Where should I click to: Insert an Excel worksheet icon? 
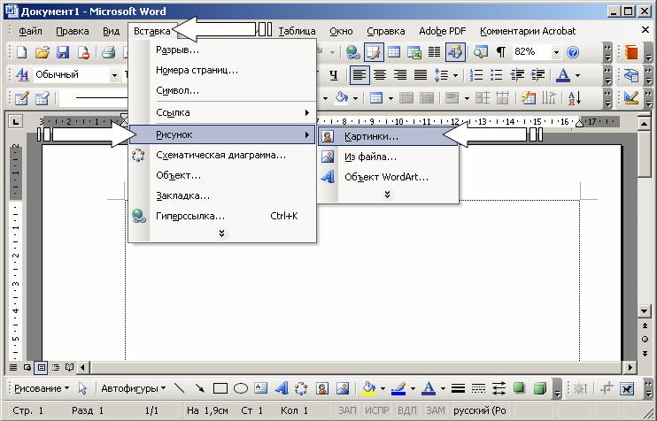(414, 52)
